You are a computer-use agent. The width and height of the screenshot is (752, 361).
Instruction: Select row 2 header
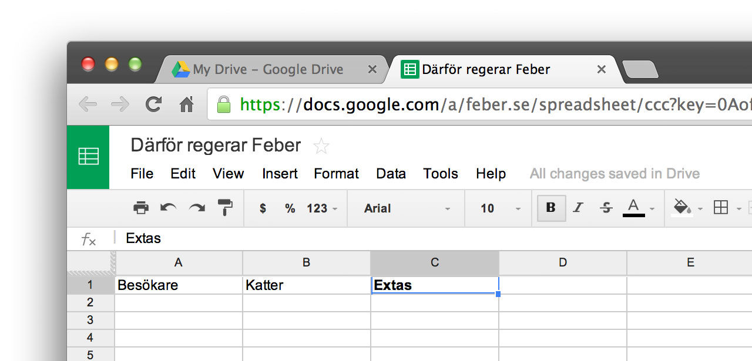(90, 302)
